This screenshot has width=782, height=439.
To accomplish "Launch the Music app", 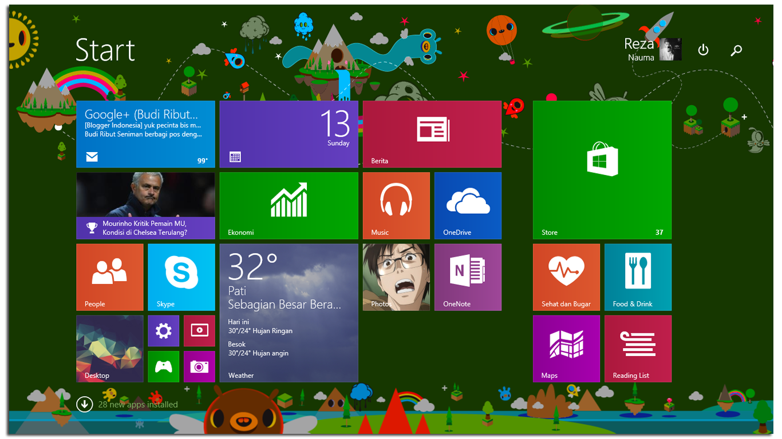I will pyautogui.click(x=396, y=205).
